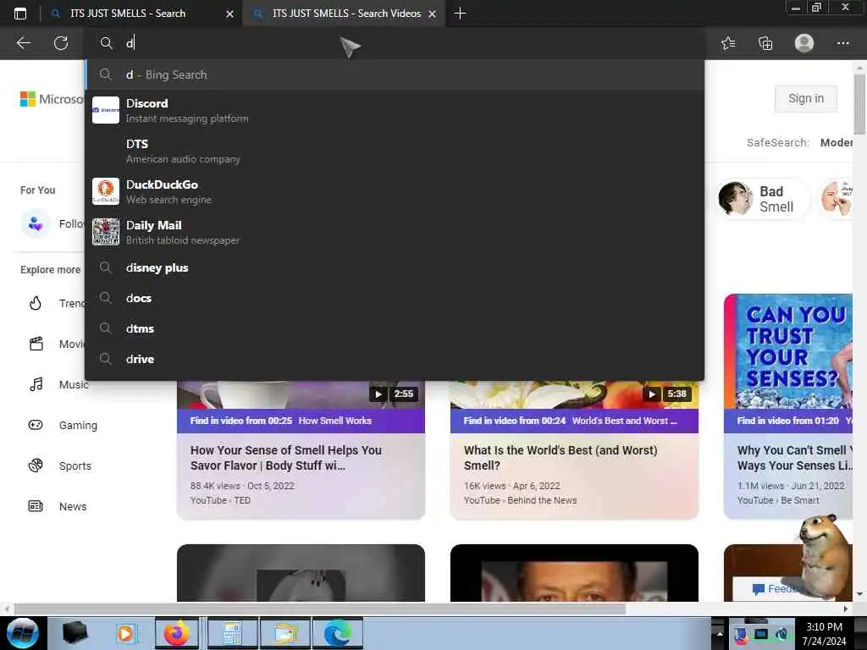
Task: Close the ITS JUST SMELLS - Search Videos tab
Action: click(x=433, y=14)
